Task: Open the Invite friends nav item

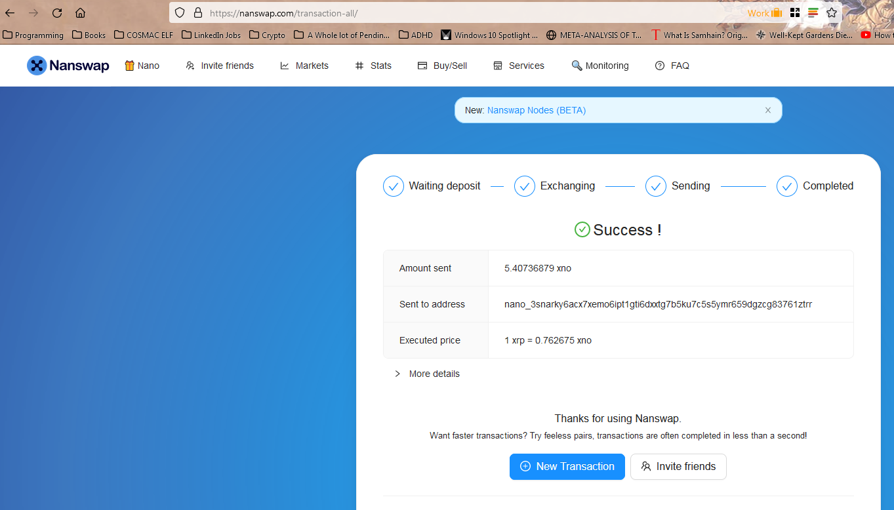Action: coord(220,66)
